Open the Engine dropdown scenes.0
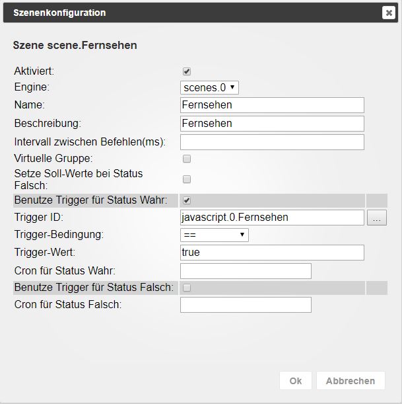Screen dimensions: 402x404 [x=209, y=87]
